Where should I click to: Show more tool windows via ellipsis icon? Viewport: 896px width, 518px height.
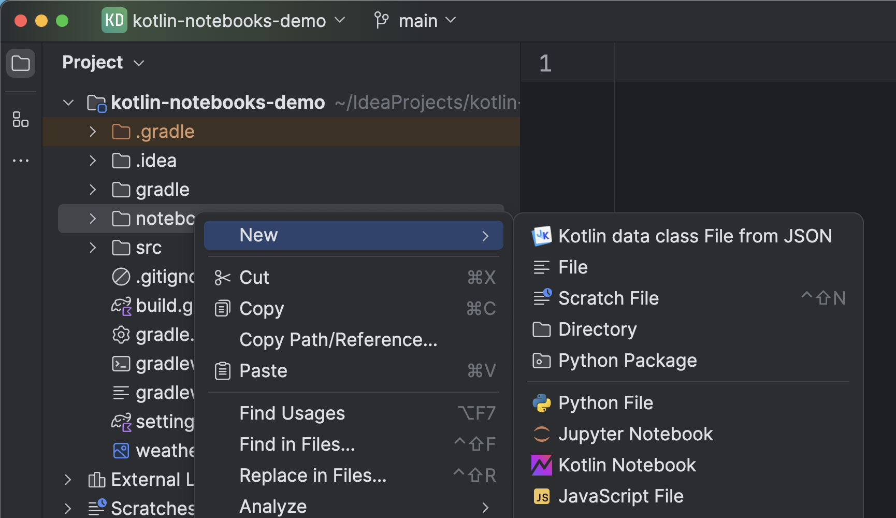point(21,161)
